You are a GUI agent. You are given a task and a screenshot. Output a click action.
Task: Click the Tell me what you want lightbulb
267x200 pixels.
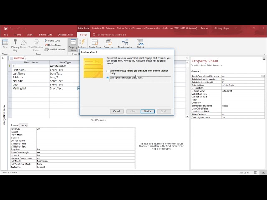click(x=94, y=35)
